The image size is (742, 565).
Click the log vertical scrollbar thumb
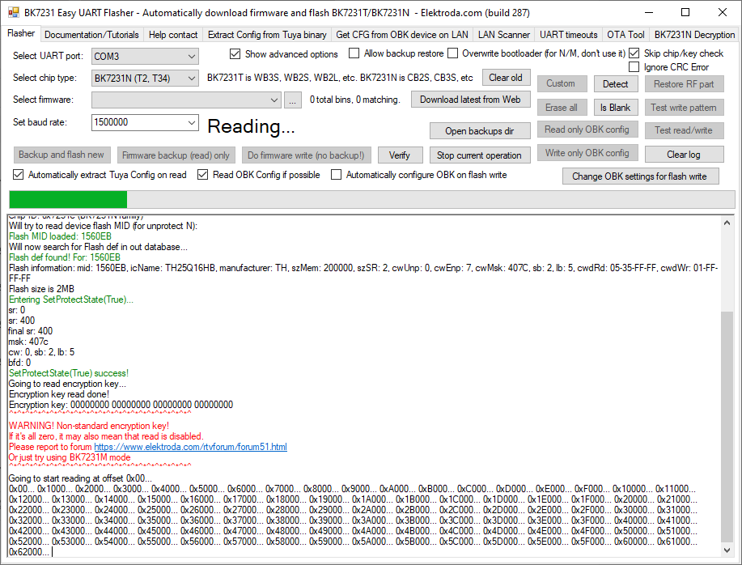pyautogui.click(x=727, y=426)
